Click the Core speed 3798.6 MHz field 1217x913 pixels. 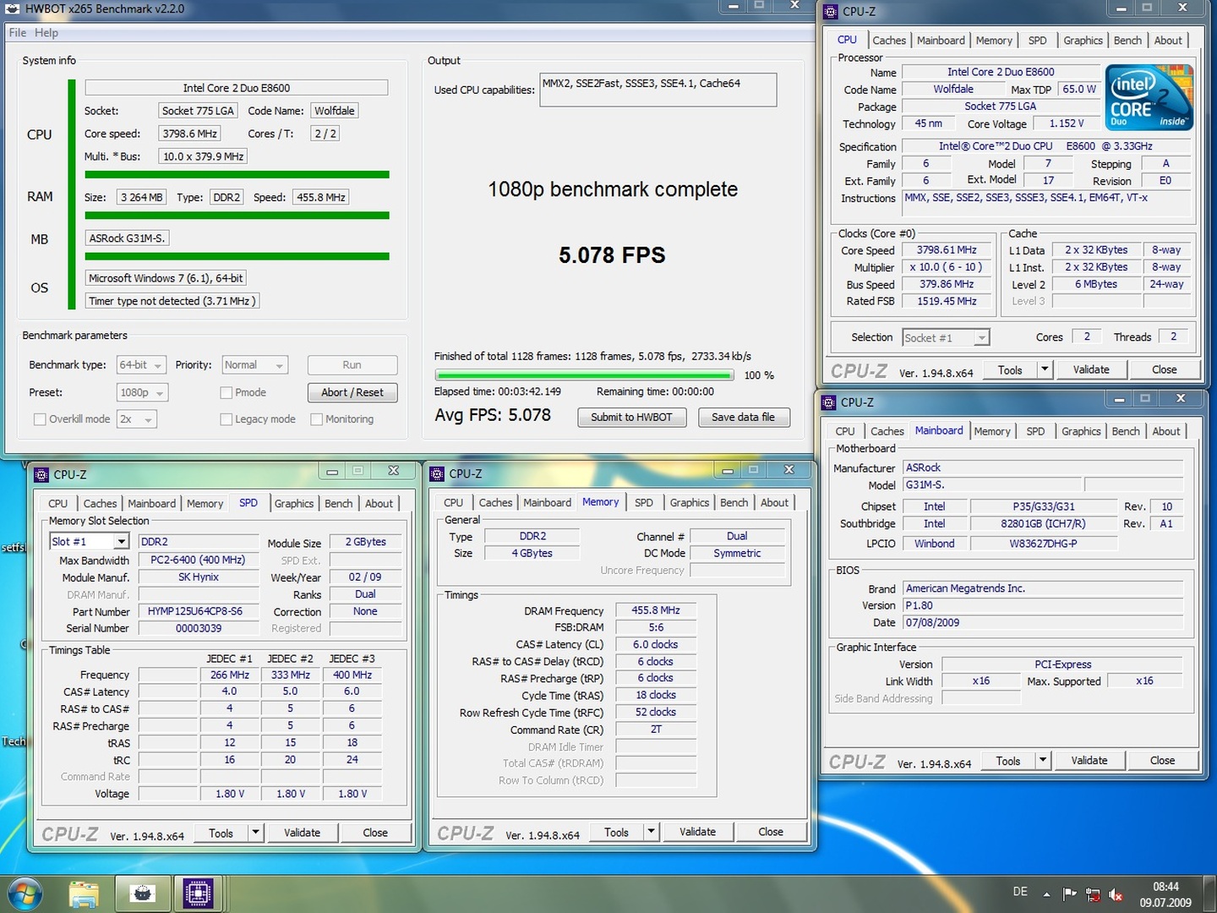[x=190, y=134]
